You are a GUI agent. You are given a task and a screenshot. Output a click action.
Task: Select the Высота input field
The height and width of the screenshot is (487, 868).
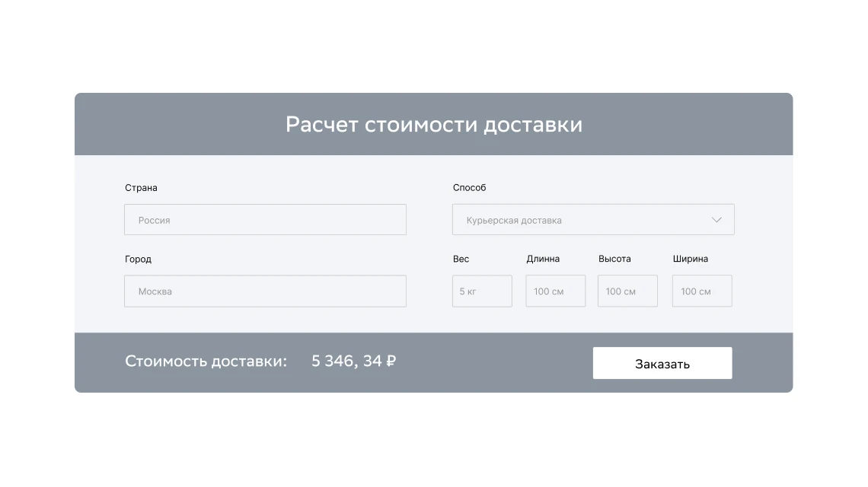coord(627,291)
